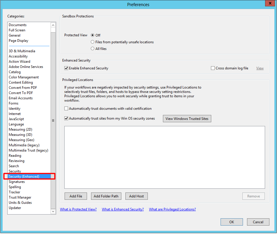
Task: Open the Page Display preferences category
Action: tap(18, 40)
